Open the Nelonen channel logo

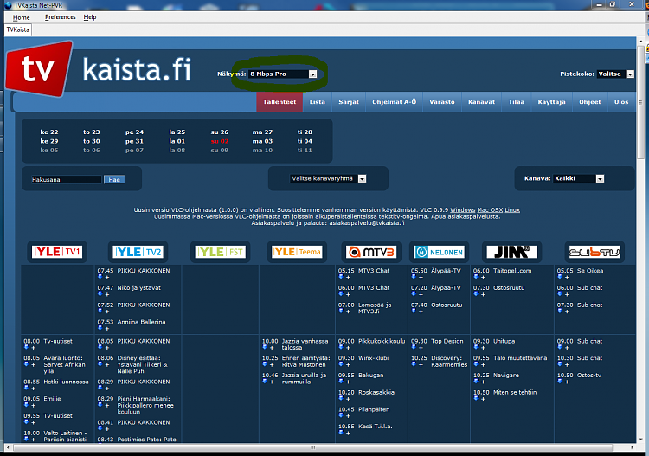tap(439, 252)
